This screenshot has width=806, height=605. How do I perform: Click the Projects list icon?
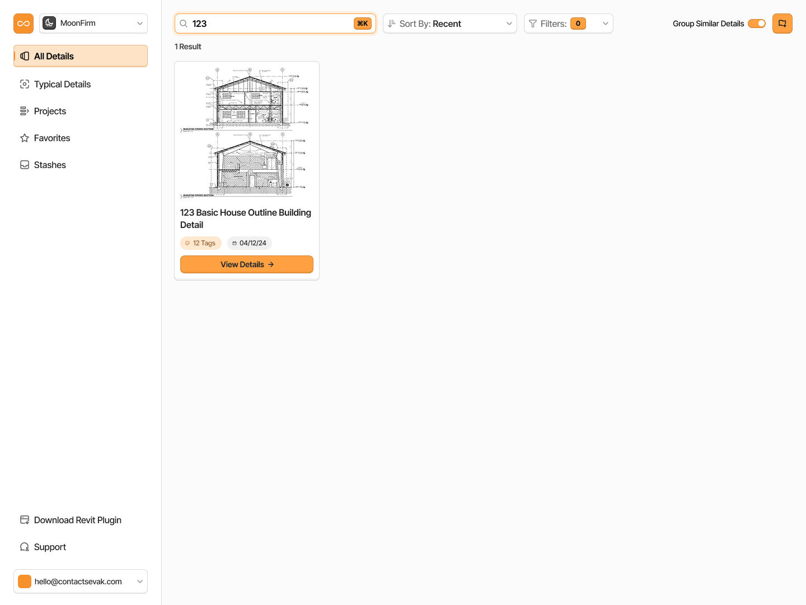tap(25, 111)
